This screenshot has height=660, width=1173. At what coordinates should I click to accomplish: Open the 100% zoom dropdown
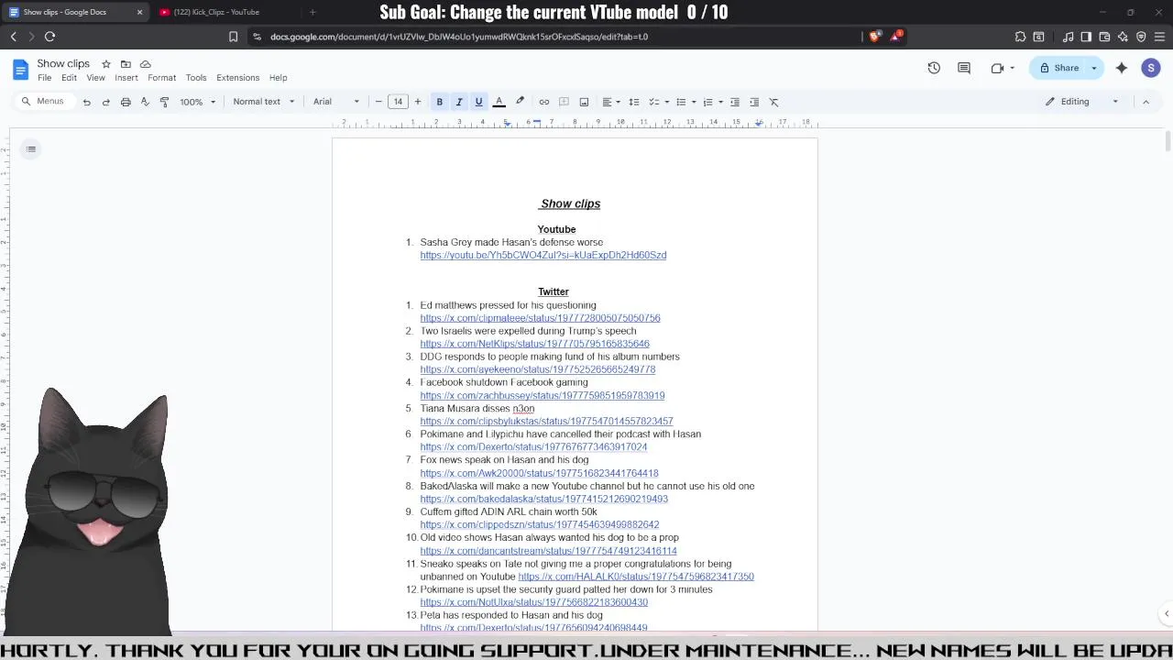[197, 102]
